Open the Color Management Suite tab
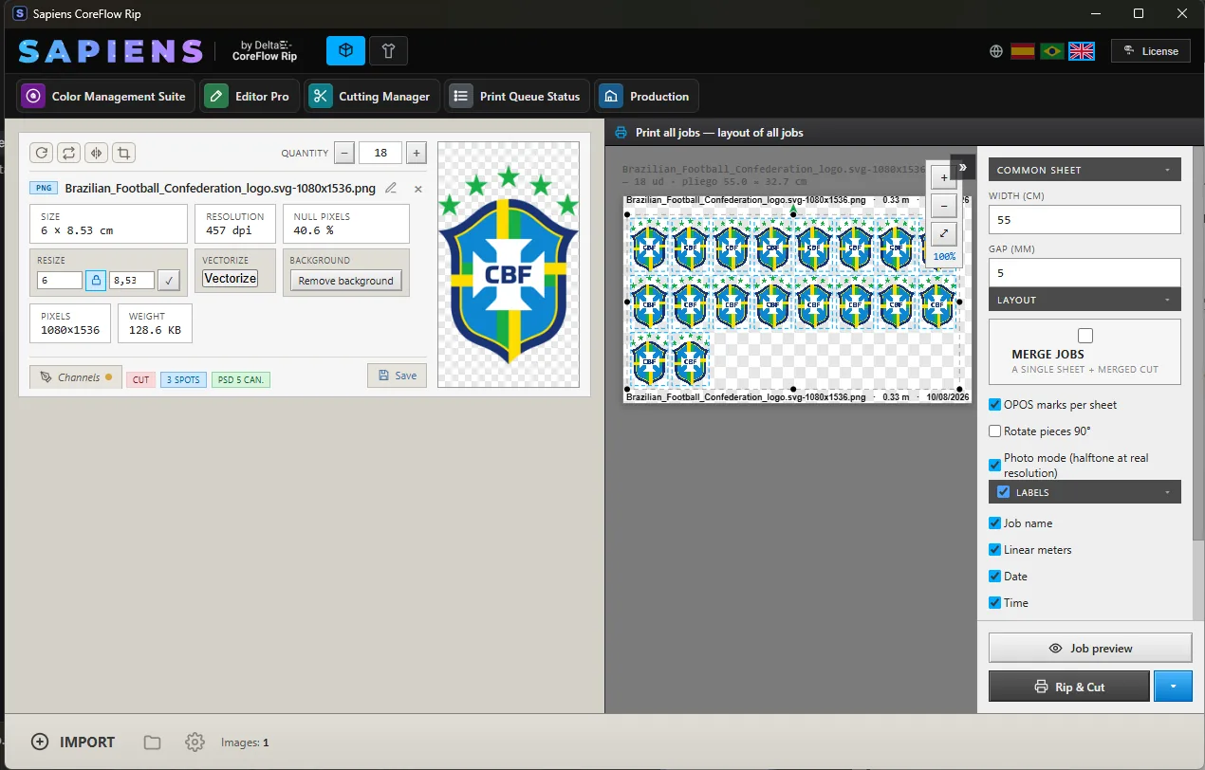Screen dimensions: 1205x770 tap(105, 97)
